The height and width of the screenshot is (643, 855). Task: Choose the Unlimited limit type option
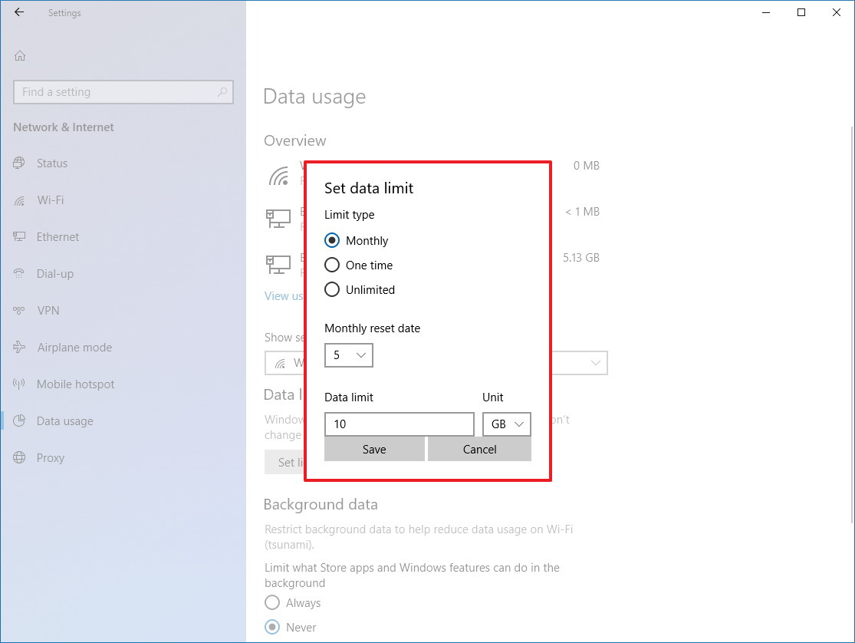(x=332, y=290)
